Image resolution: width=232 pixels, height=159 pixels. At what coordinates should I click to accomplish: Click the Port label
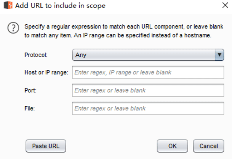[30, 90]
